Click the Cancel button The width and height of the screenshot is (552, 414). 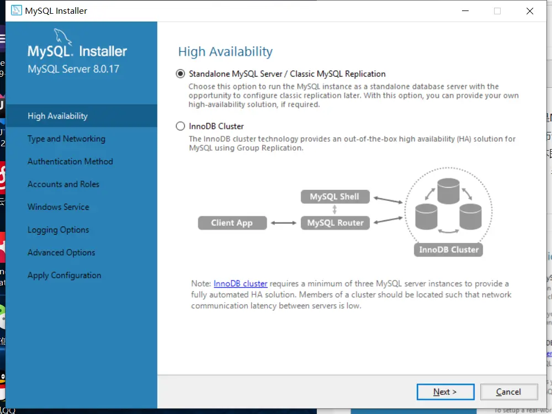[x=509, y=392]
